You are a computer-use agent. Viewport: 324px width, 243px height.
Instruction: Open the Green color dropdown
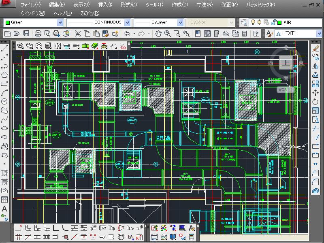click(x=60, y=23)
